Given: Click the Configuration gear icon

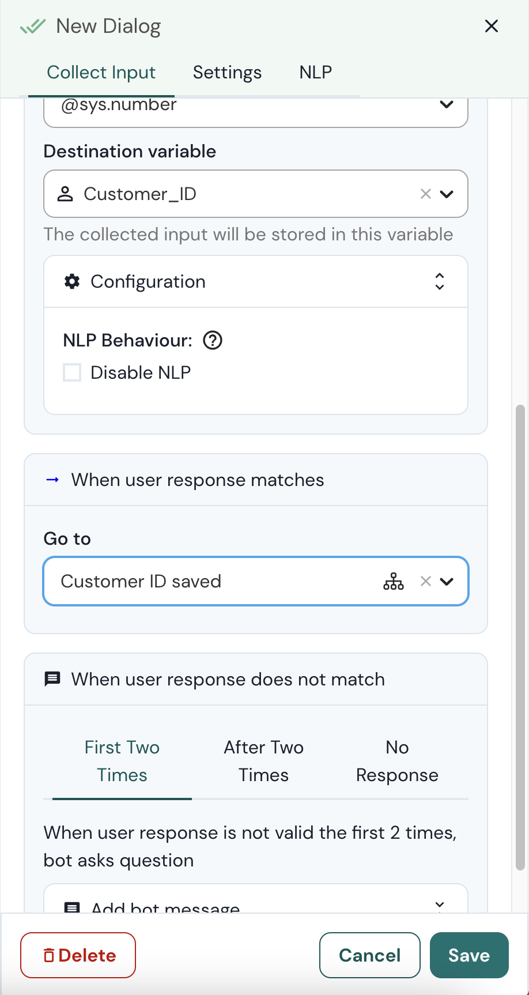Looking at the screenshot, I should (72, 282).
